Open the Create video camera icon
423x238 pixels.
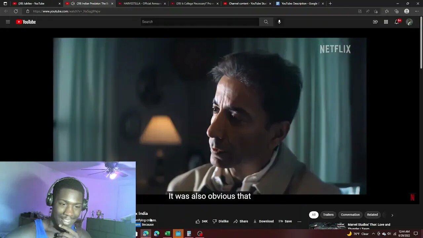pos(375,22)
